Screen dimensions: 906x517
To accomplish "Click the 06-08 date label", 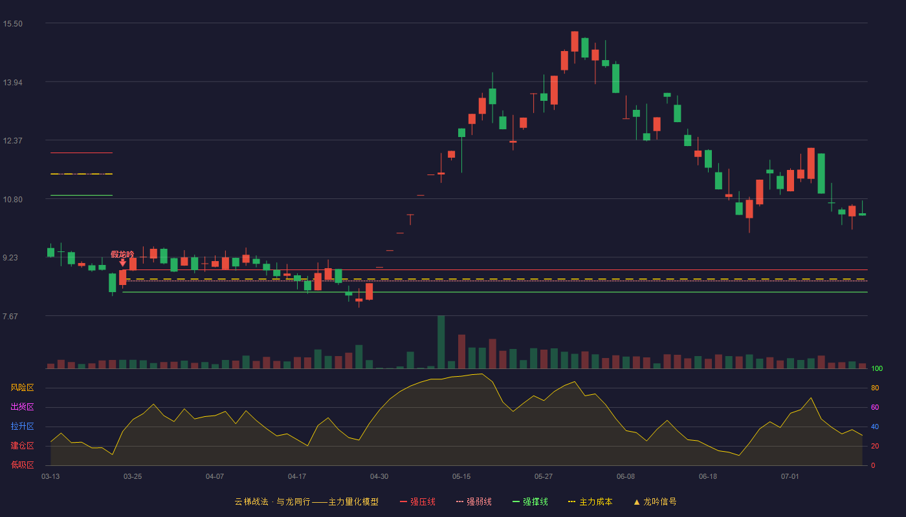I will (626, 476).
